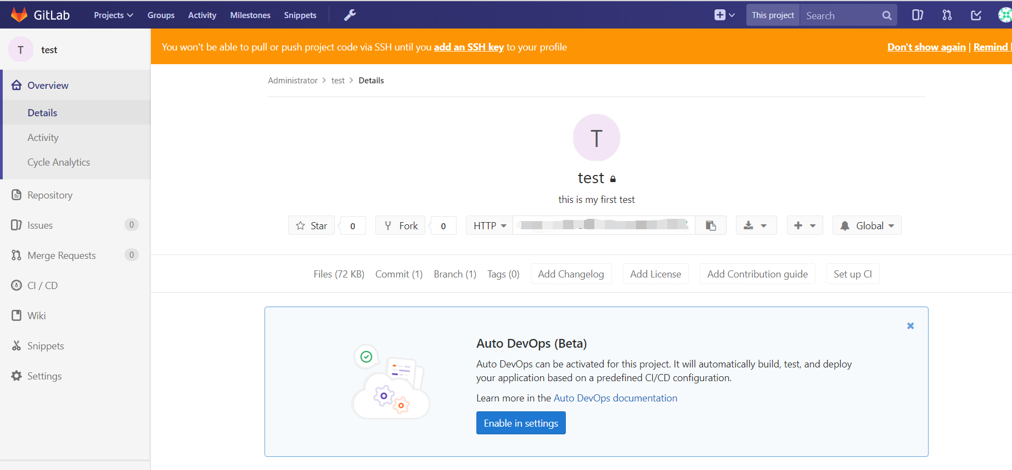This screenshot has width=1012, height=470.
Task: Click the star count 0
Action: tap(352, 225)
